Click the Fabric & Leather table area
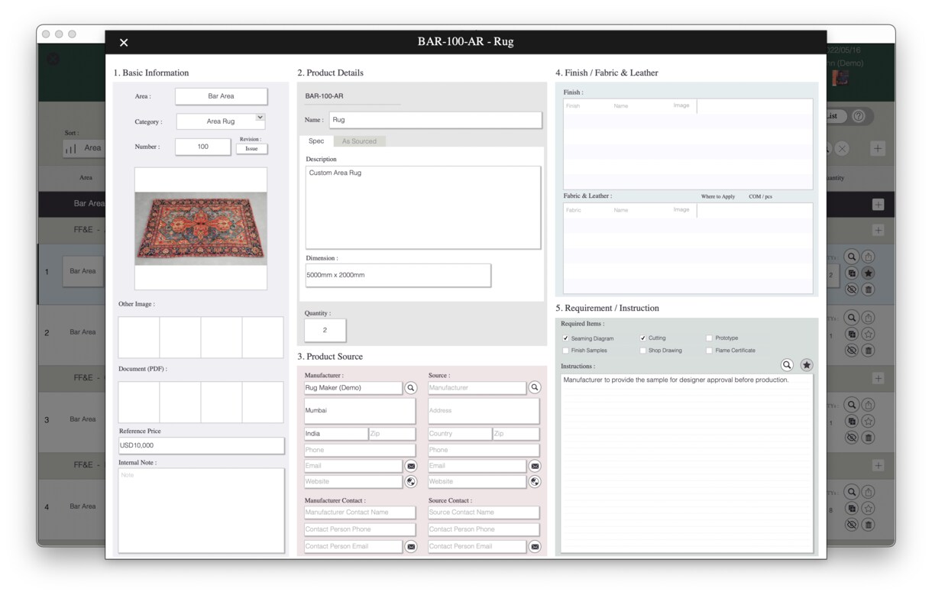 (x=688, y=248)
